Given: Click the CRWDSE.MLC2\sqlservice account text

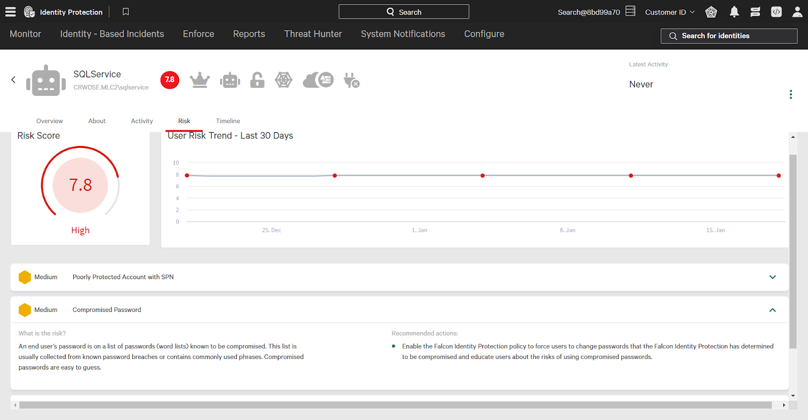Looking at the screenshot, I should tap(111, 87).
